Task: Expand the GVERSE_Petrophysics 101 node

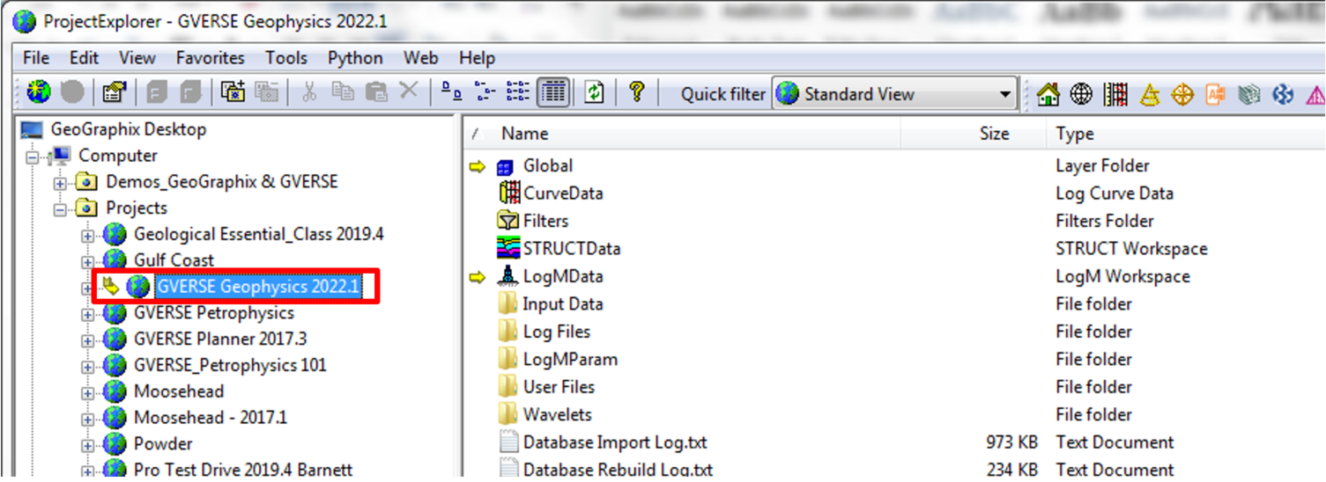Action: coord(88,367)
